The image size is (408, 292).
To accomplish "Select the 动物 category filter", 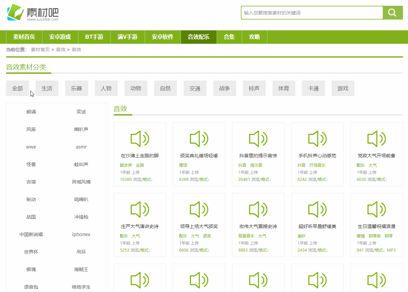I will click(136, 88).
